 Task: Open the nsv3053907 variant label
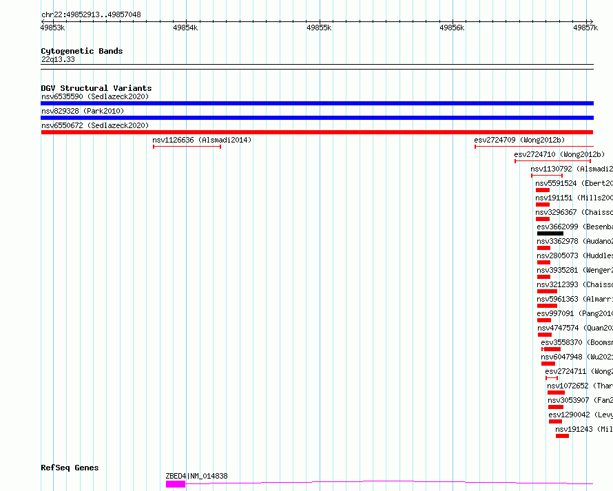point(580,400)
